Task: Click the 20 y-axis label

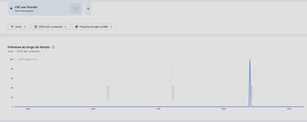Action: click(12, 97)
